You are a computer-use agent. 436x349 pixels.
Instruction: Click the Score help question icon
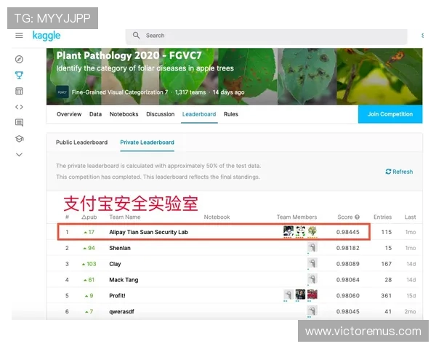pyautogui.click(x=358, y=217)
